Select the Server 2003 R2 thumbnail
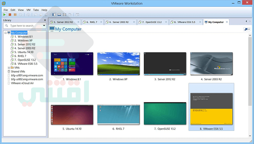The image size is (254, 144). [x=212, y=64]
